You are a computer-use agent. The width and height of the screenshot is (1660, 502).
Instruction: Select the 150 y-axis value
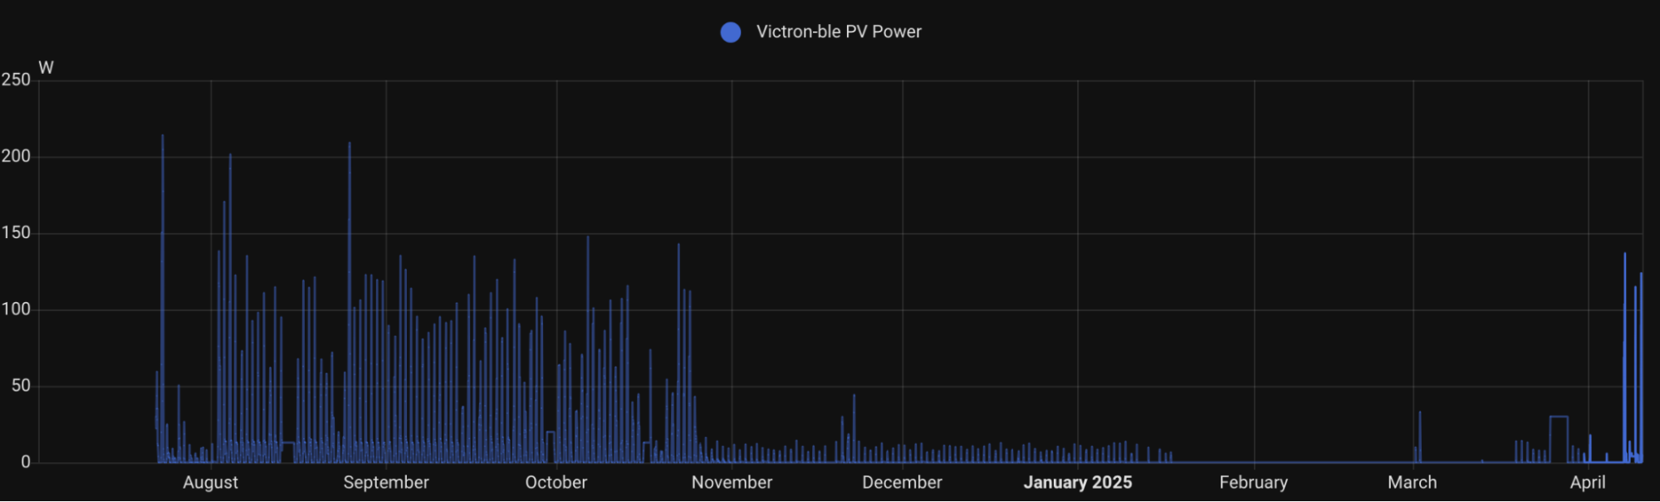(x=16, y=233)
